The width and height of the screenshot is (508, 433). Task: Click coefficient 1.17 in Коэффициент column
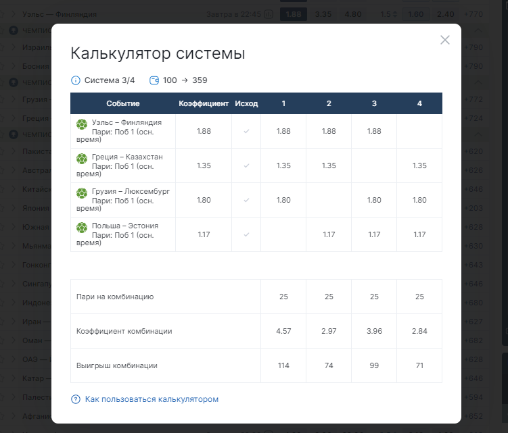pos(204,234)
